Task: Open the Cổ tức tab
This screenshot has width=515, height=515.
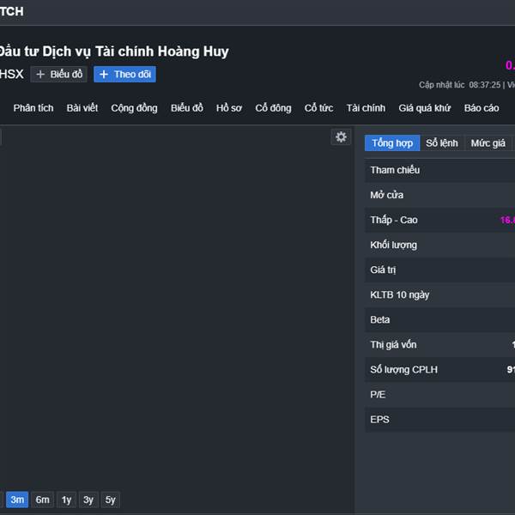Action: [318, 108]
